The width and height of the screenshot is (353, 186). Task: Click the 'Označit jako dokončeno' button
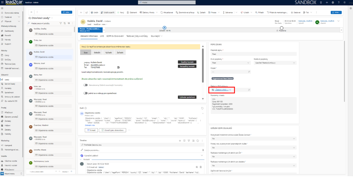click(x=112, y=130)
